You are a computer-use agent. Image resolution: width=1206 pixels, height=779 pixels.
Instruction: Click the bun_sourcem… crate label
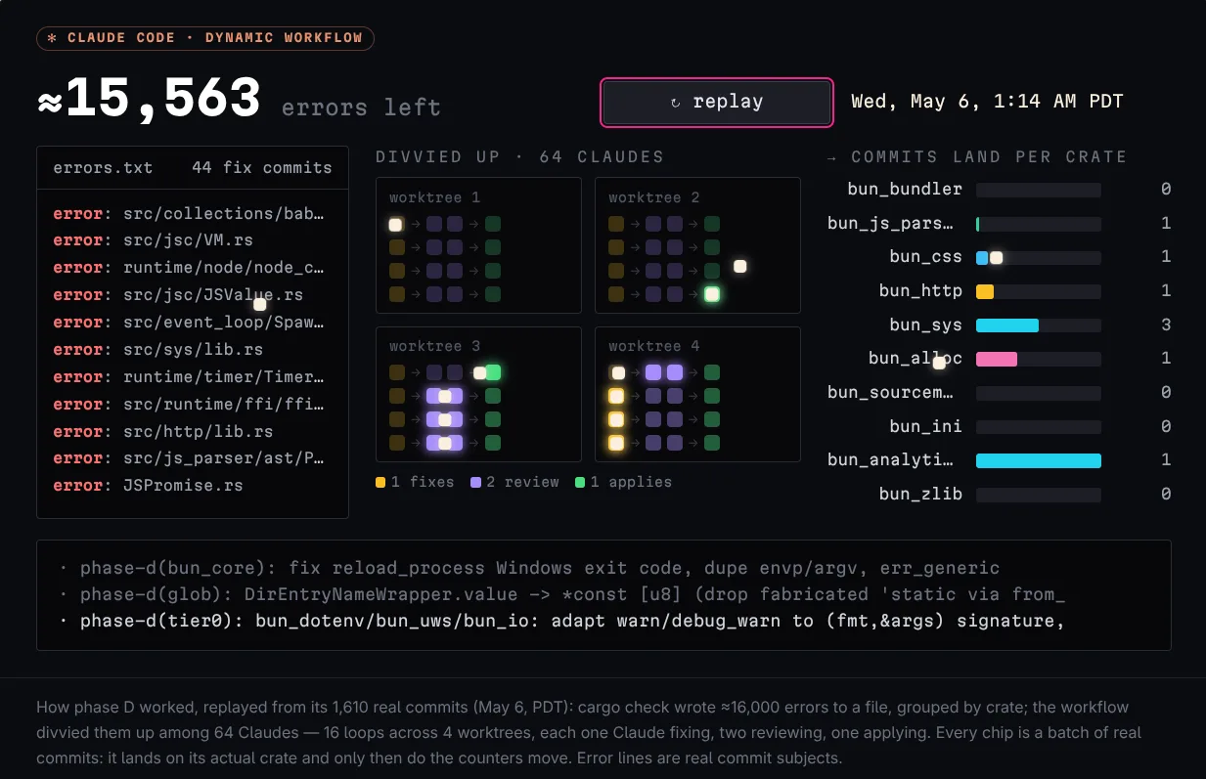click(890, 392)
